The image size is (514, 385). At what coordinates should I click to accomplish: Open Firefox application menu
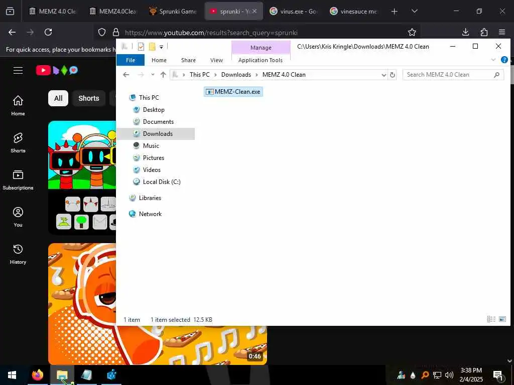(x=502, y=32)
